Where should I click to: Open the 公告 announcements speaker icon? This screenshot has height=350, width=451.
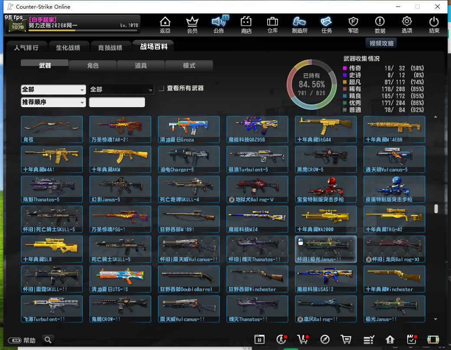(219, 25)
